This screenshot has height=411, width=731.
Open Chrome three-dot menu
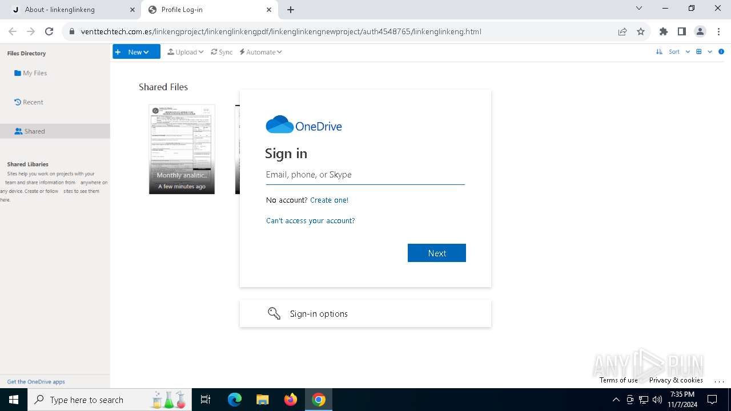718,31
